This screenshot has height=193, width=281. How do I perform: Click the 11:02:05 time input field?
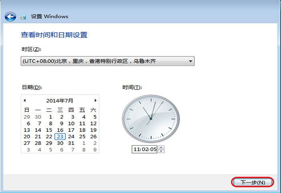click(x=145, y=149)
